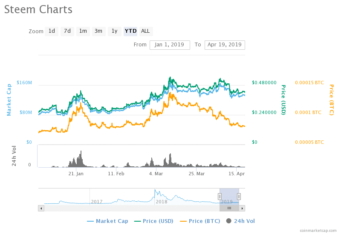Click the $160M market cap axis label

pyautogui.click(x=24, y=83)
